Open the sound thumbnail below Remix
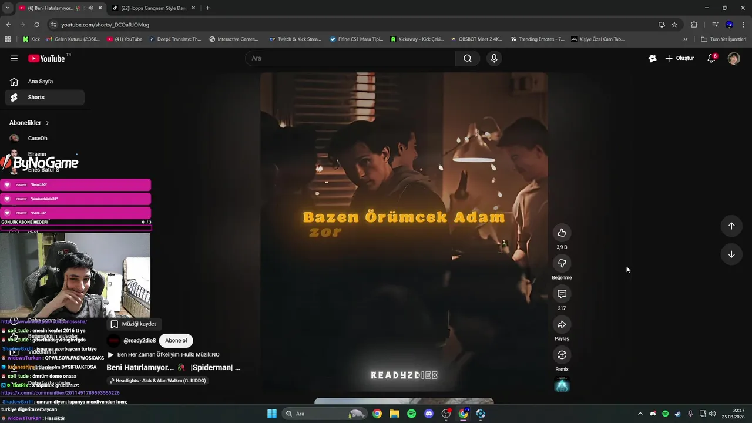Image resolution: width=752 pixels, height=423 pixels. coord(562,385)
